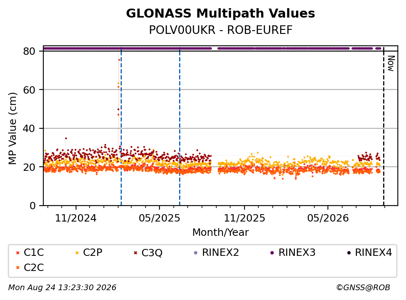The width and height of the screenshot is (406, 300).
Task: Click the POLV00UKR - ROB-EUREF subtitle
Action: [x=221, y=30]
